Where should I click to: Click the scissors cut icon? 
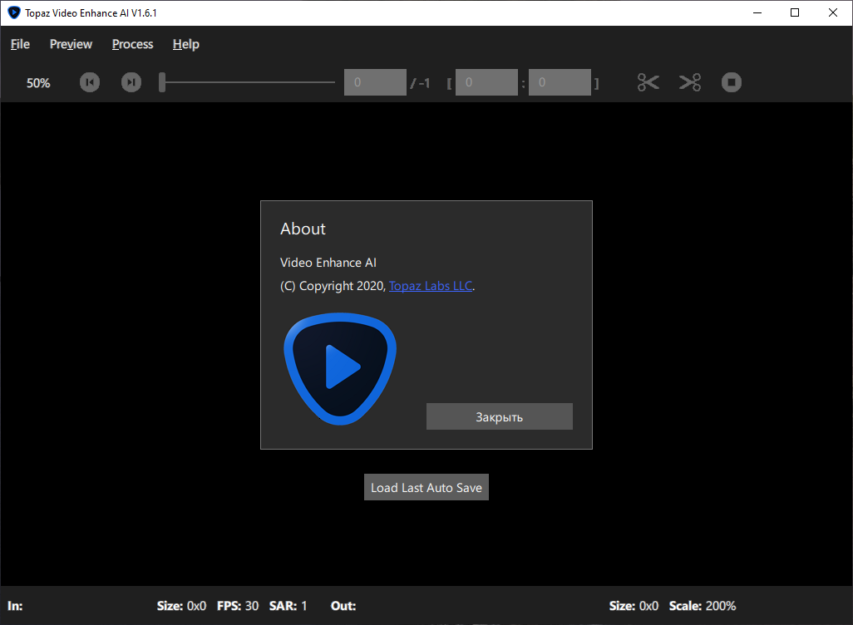[x=648, y=82]
